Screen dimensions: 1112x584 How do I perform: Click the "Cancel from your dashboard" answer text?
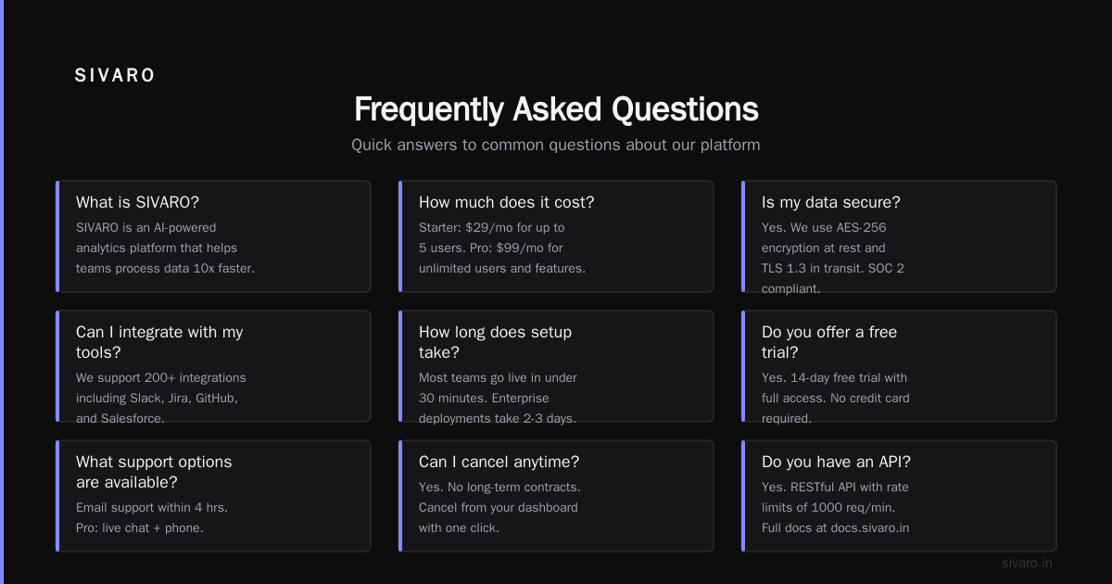click(x=499, y=507)
